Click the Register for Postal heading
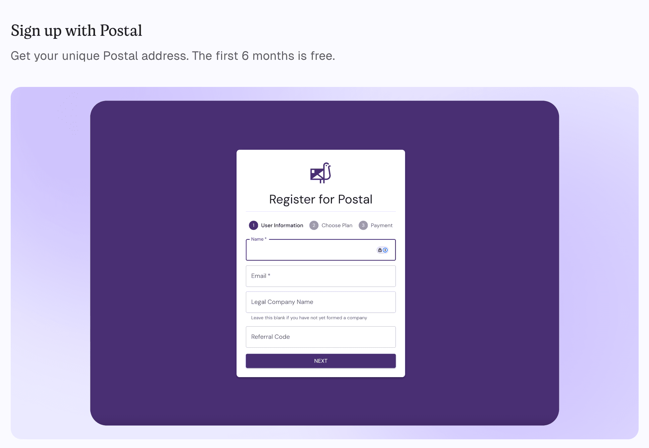Image resolution: width=649 pixels, height=448 pixels. [320, 199]
